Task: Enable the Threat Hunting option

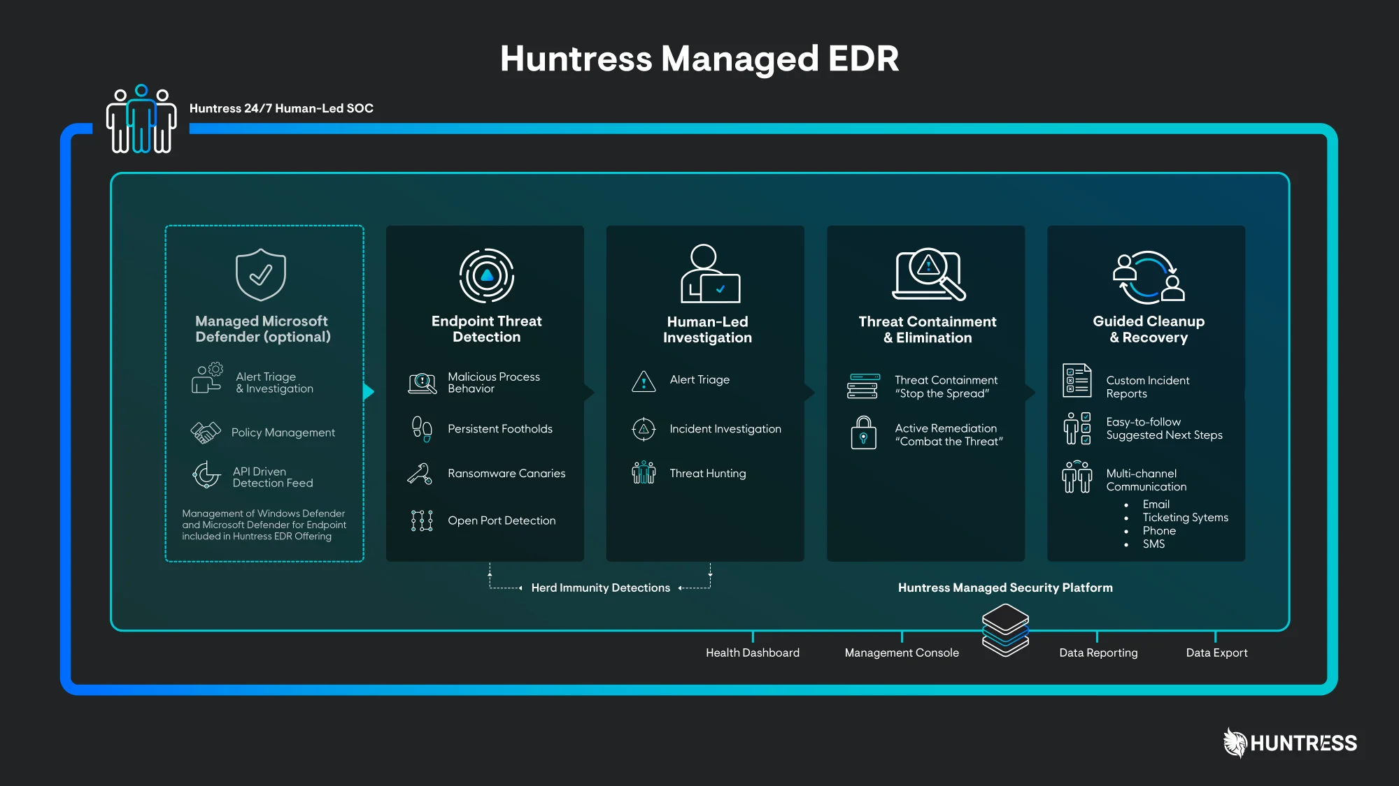Action: 708,473
